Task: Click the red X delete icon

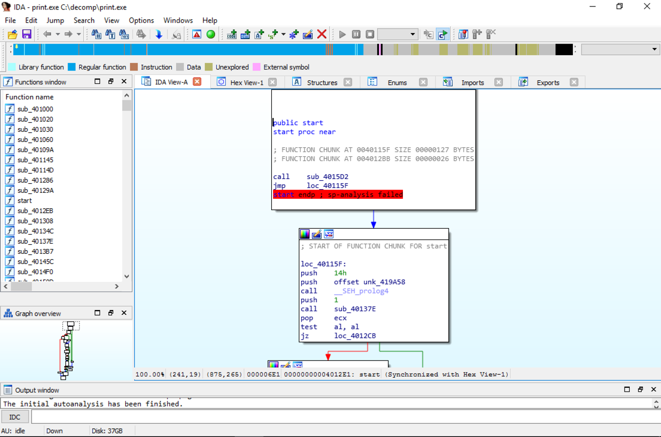Action: click(322, 35)
